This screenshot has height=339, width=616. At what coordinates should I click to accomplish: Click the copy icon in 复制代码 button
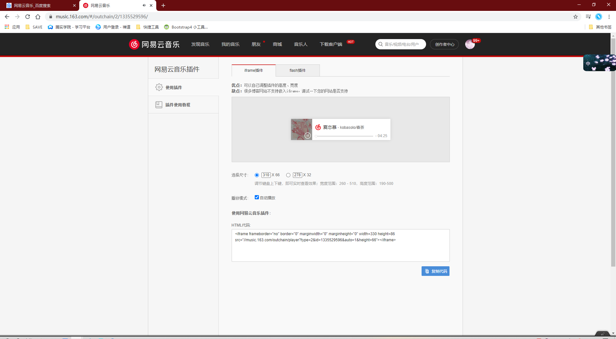click(x=427, y=271)
